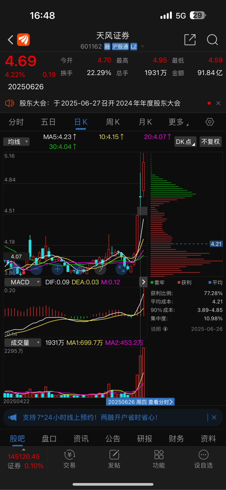Select the 日K tab
Screen dimensions: 226x490
coord(81,122)
